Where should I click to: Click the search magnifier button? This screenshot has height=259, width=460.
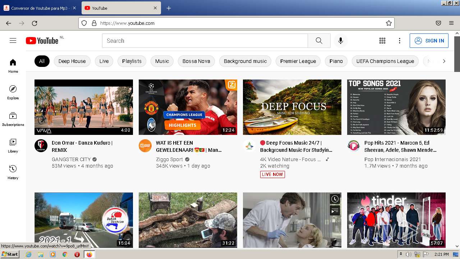point(319,41)
